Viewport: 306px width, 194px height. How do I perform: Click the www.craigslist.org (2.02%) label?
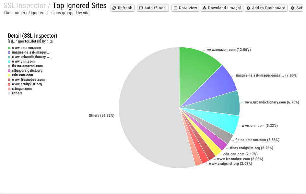tap(230, 164)
